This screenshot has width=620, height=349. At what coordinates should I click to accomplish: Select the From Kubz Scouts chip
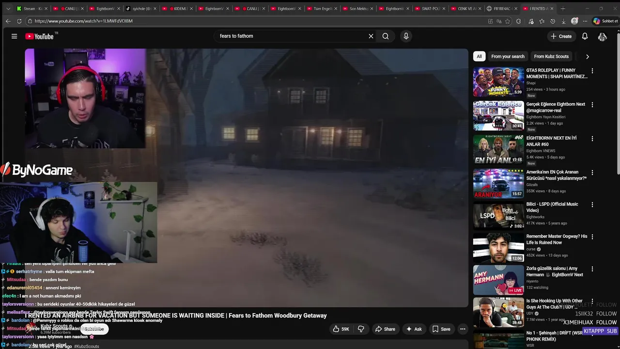click(551, 57)
